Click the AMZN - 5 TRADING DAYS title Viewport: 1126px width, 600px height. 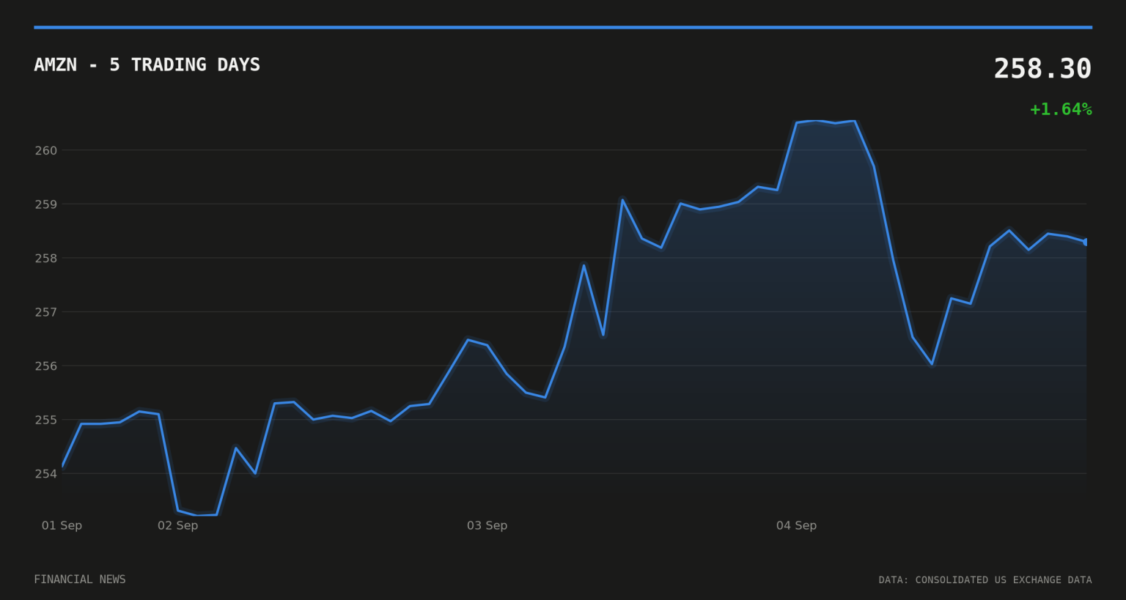[x=147, y=65]
